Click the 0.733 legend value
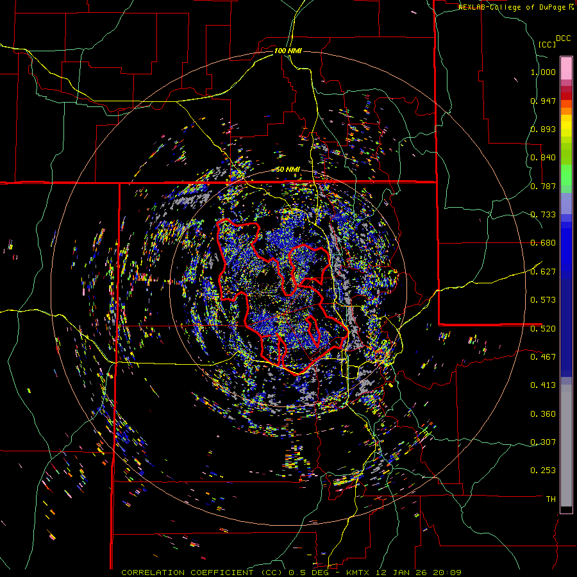The height and width of the screenshot is (577, 577). pos(543,215)
